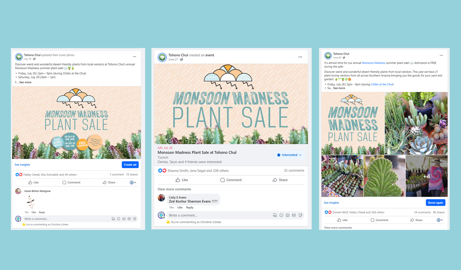Click the Create ad button
Image resolution: width=461 pixels, height=270 pixels.
coord(130,165)
